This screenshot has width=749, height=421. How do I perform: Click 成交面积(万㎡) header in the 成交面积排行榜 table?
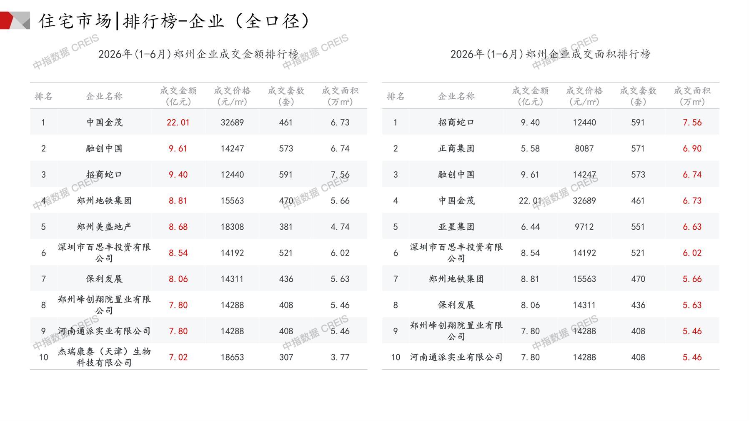tap(692, 96)
